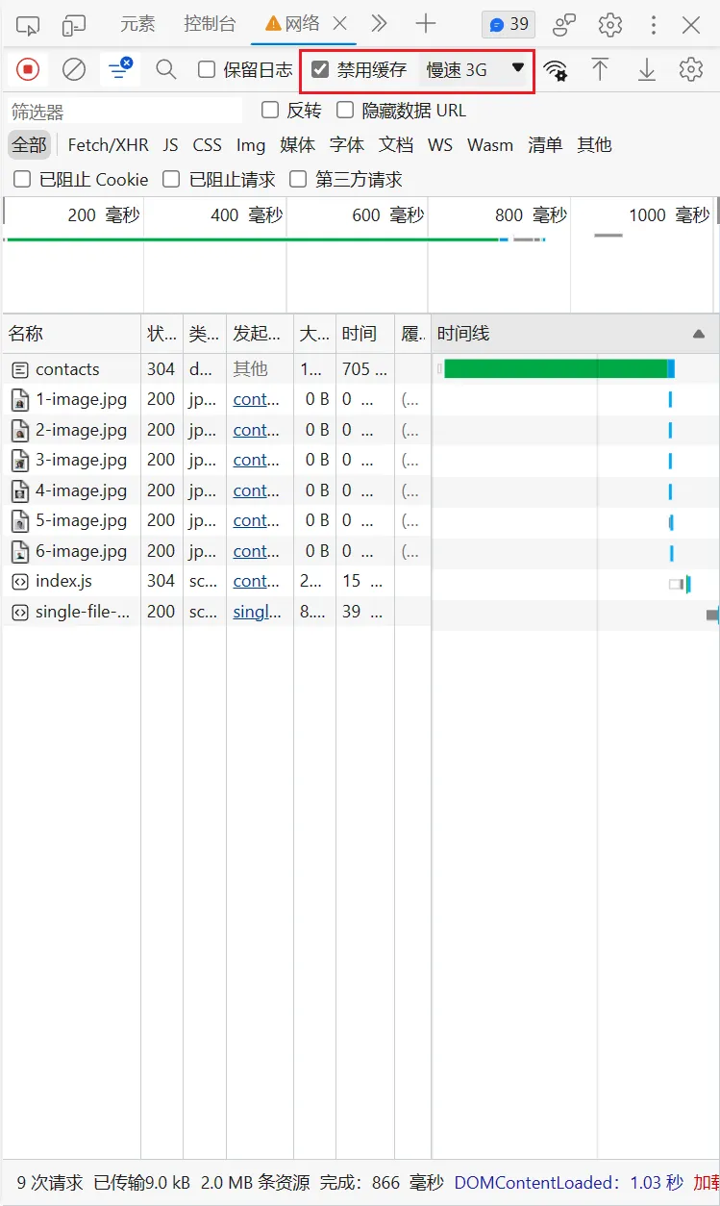This screenshot has height=1206, width=720.
Task: Click the import HAR upload arrow icon
Action: (x=600, y=69)
